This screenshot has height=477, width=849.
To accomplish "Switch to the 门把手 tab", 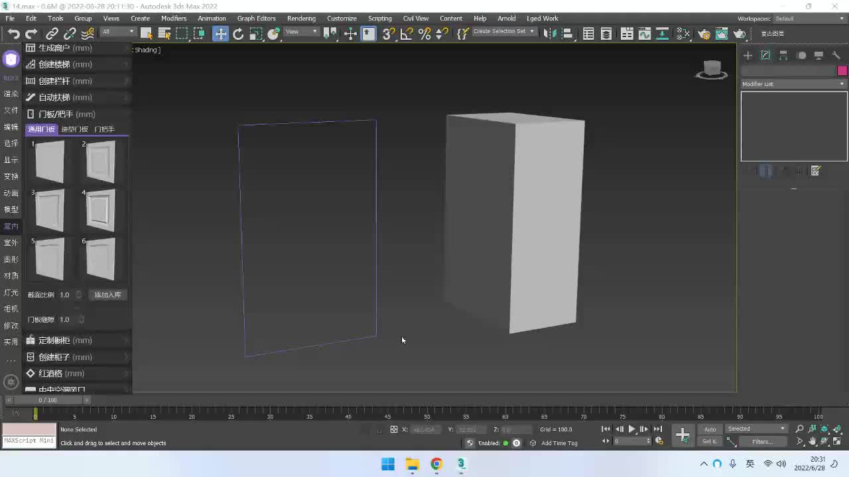I will pyautogui.click(x=104, y=129).
